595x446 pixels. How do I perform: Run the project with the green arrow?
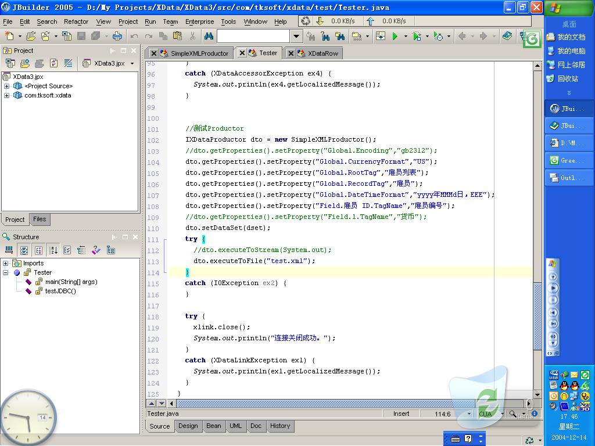point(395,36)
